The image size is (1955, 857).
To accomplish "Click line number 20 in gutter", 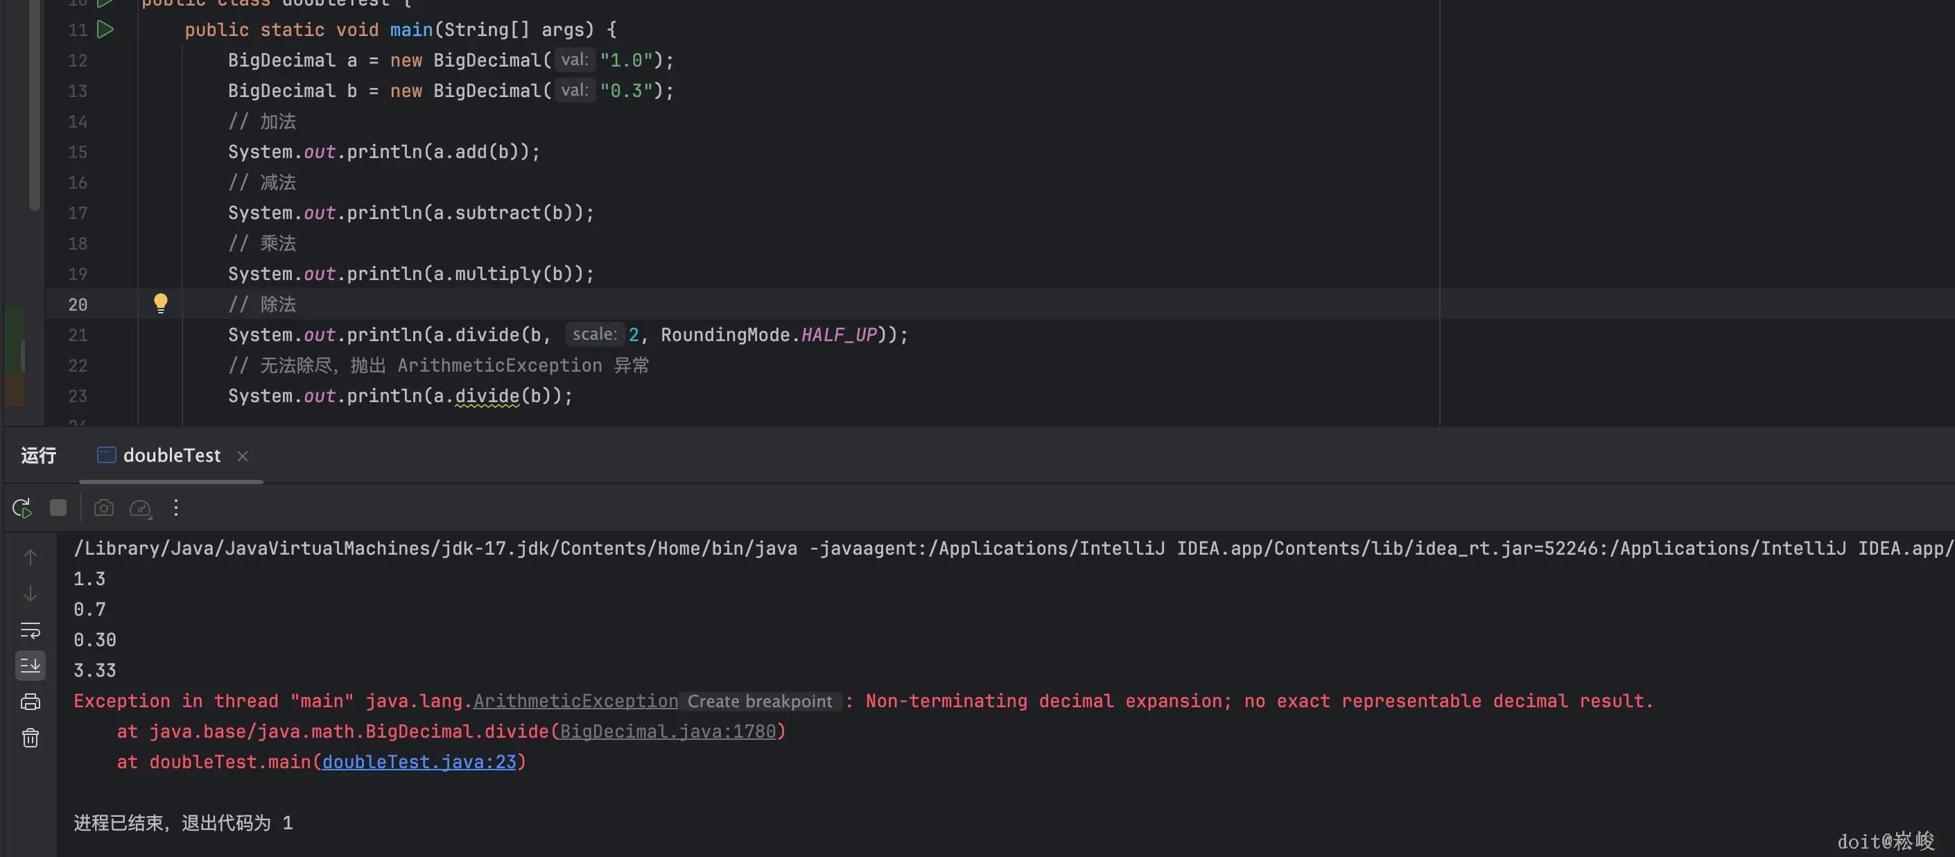I will 78,304.
